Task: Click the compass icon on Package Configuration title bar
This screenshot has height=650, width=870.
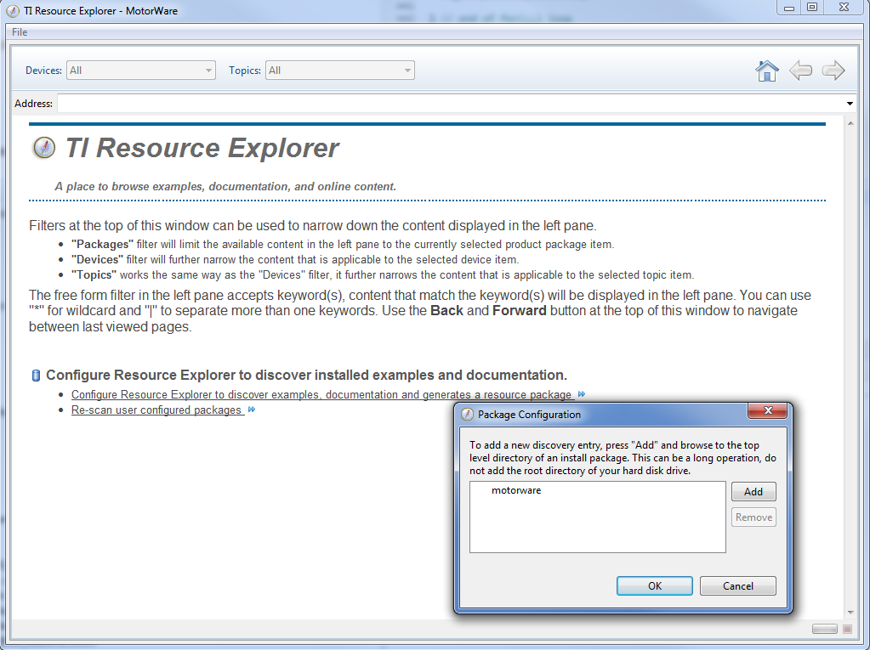Action: tap(466, 414)
